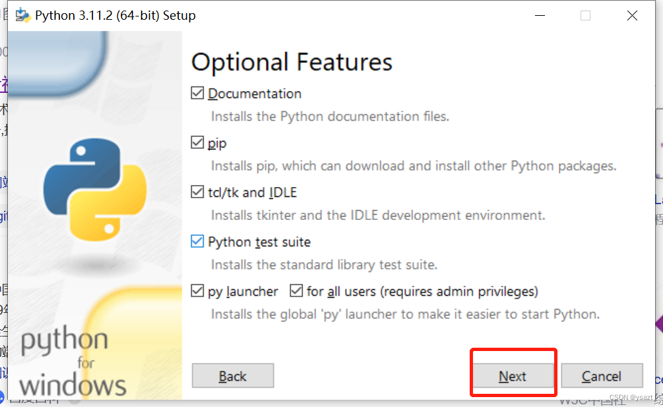The height and width of the screenshot is (407, 663).
Task: Uncheck the pip checkbox
Action: click(x=197, y=142)
